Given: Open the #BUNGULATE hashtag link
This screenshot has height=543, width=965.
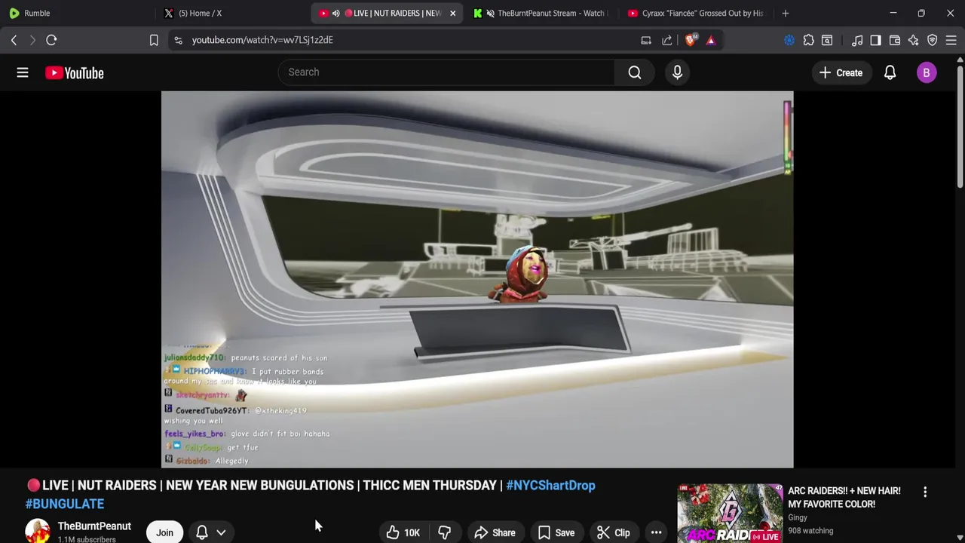Looking at the screenshot, I should tap(65, 504).
